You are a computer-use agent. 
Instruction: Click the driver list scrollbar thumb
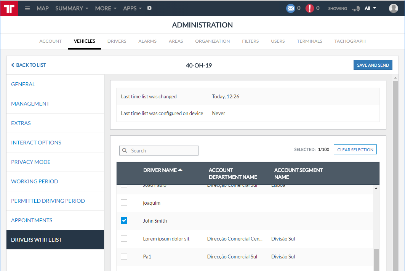click(x=376, y=259)
